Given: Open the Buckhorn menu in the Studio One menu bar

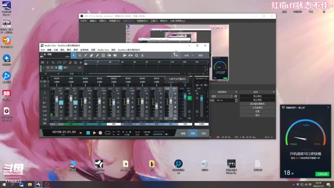Looking at the screenshot, I should [129, 50].
